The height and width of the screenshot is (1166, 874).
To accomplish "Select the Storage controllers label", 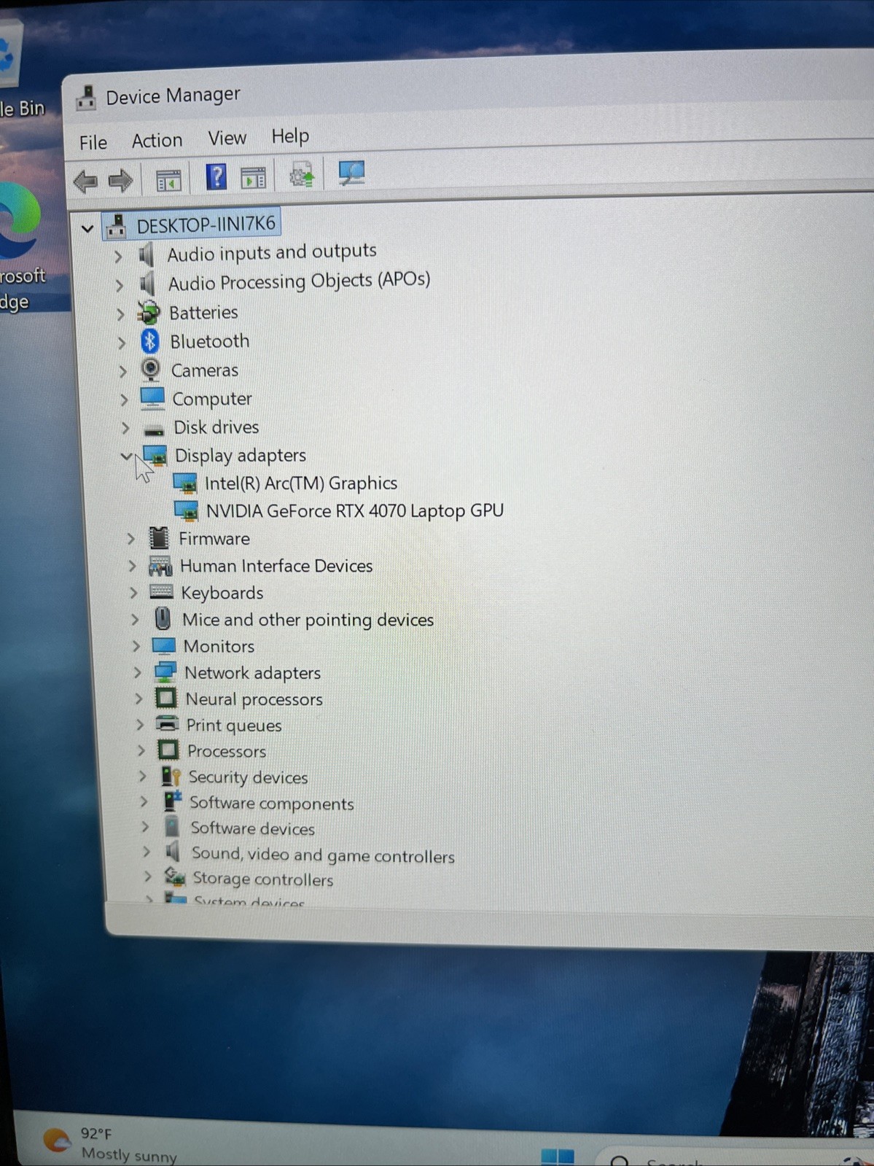I will click(x=262, y=879).
